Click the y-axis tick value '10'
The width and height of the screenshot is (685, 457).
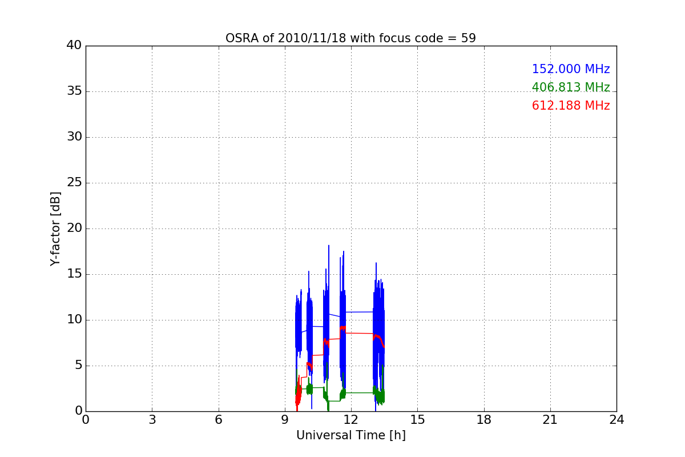coord(74,320)
